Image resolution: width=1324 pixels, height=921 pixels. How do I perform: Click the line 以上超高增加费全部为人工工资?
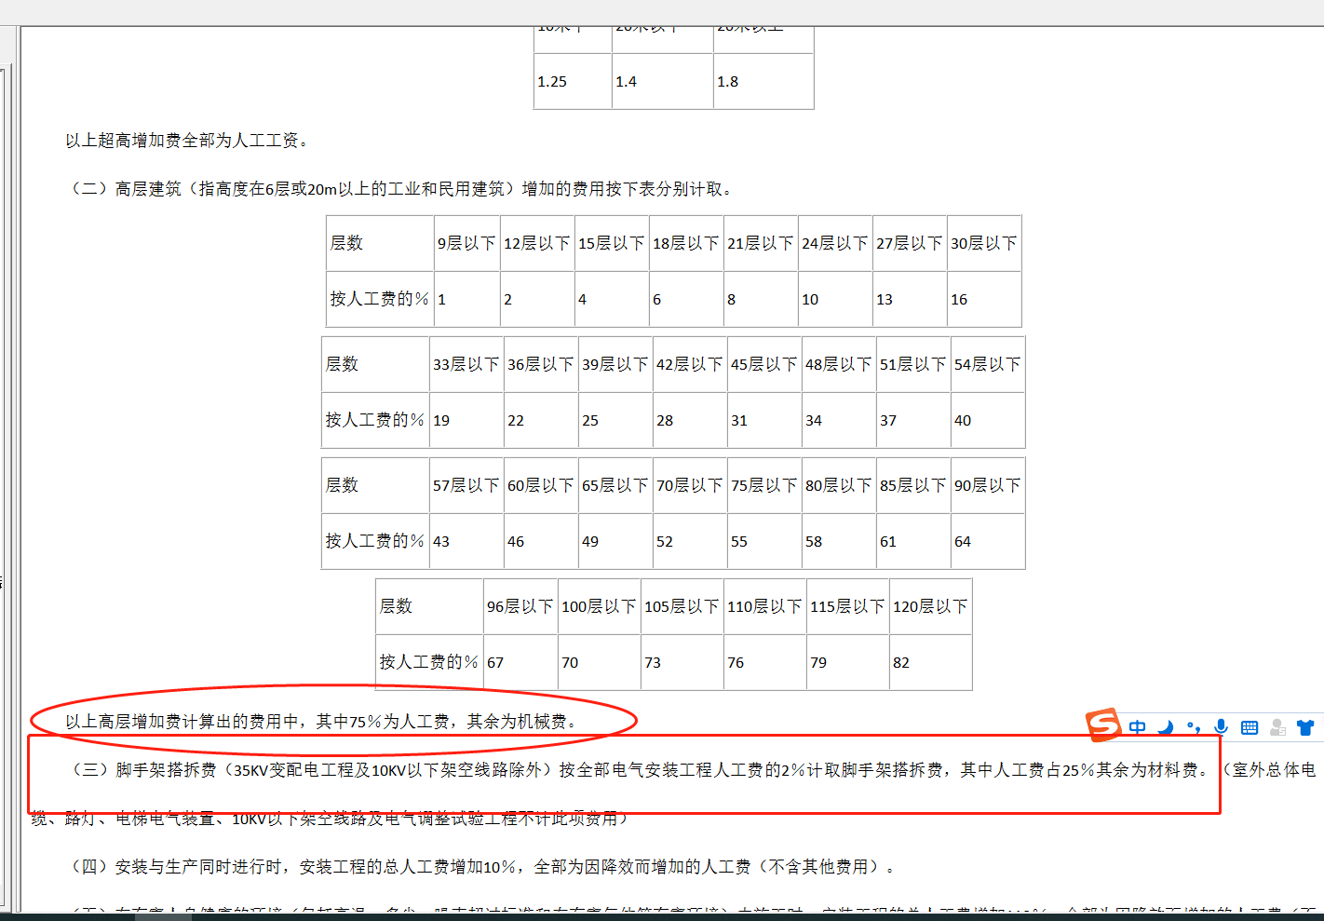[x=187, y=141]
